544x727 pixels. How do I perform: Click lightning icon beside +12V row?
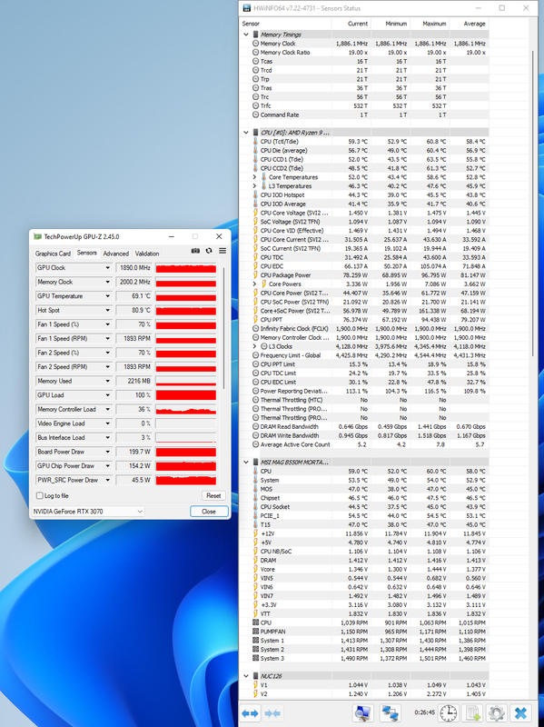coord(255,533)
